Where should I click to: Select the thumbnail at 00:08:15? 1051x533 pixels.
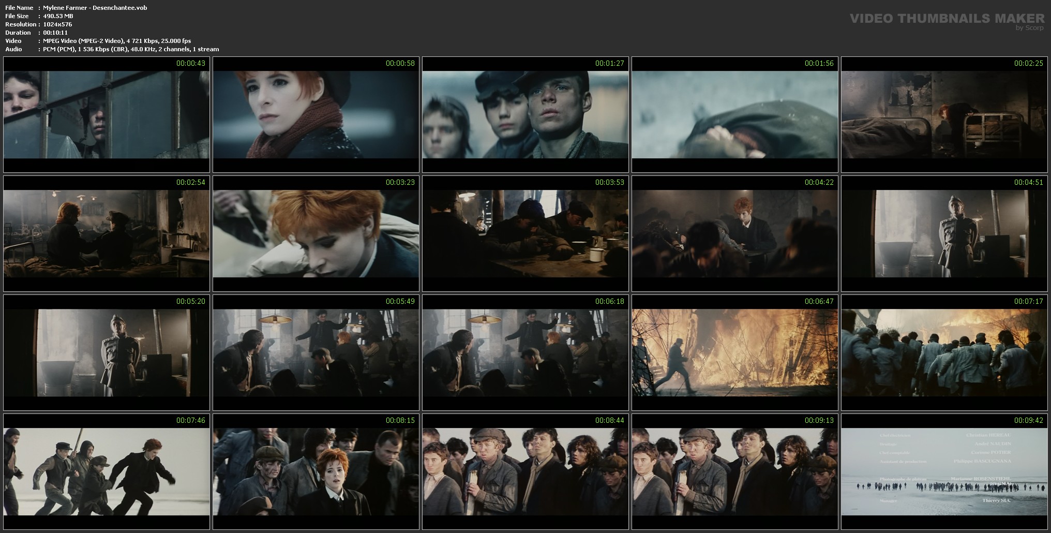pyautogui.click(x=316, y=471)
